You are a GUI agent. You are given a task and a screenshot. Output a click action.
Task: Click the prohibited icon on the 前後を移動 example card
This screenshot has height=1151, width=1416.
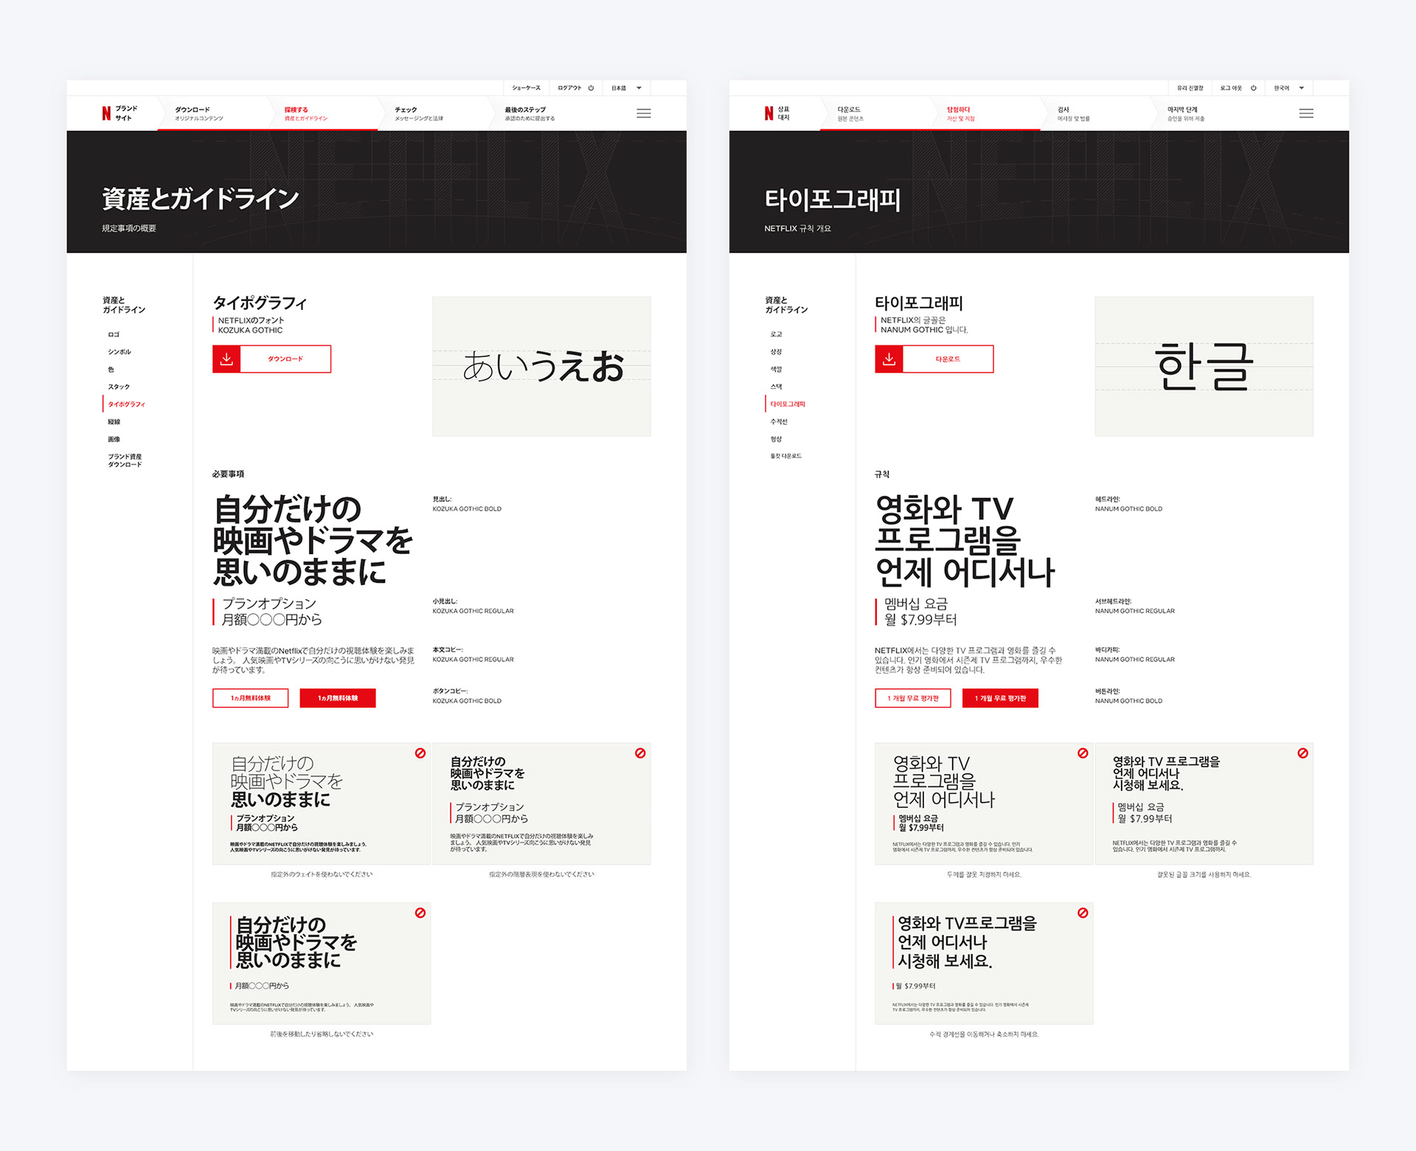(x=420, y=913)
